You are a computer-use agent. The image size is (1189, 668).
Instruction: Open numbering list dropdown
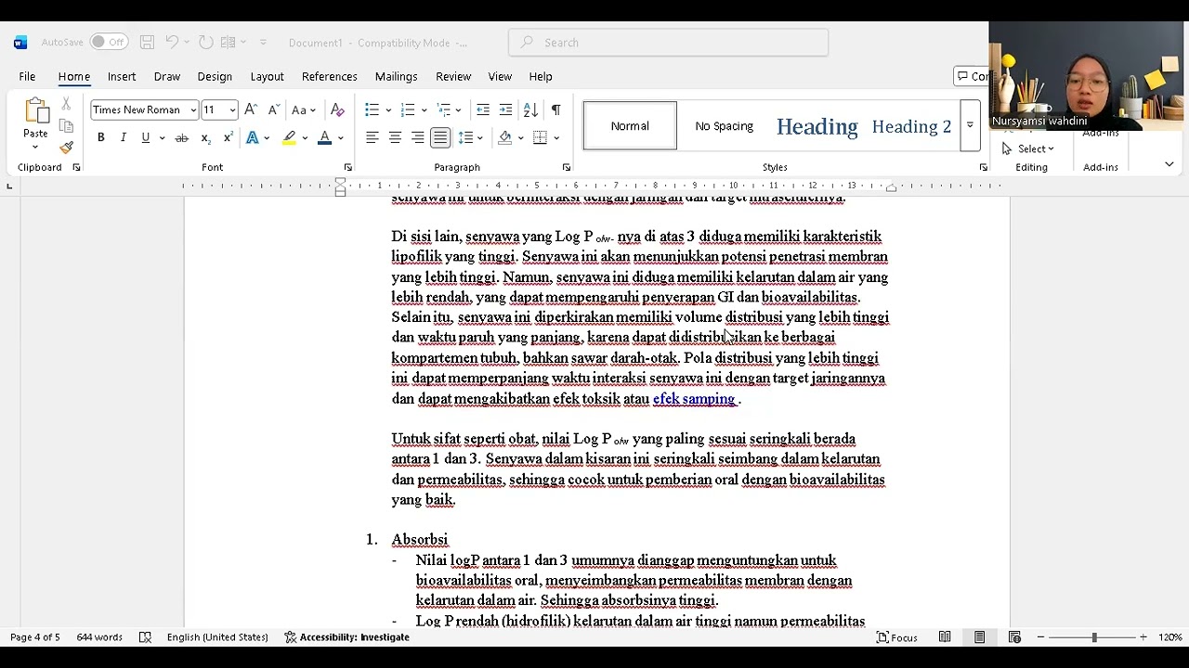click(x=424, y=110)
